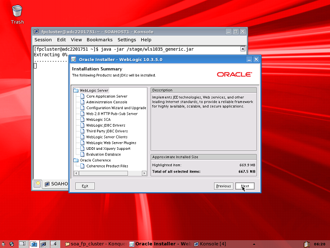330x248 pixels.
Task: Select WebLogic Web Server Plugins item
Action: coord(111,143)
